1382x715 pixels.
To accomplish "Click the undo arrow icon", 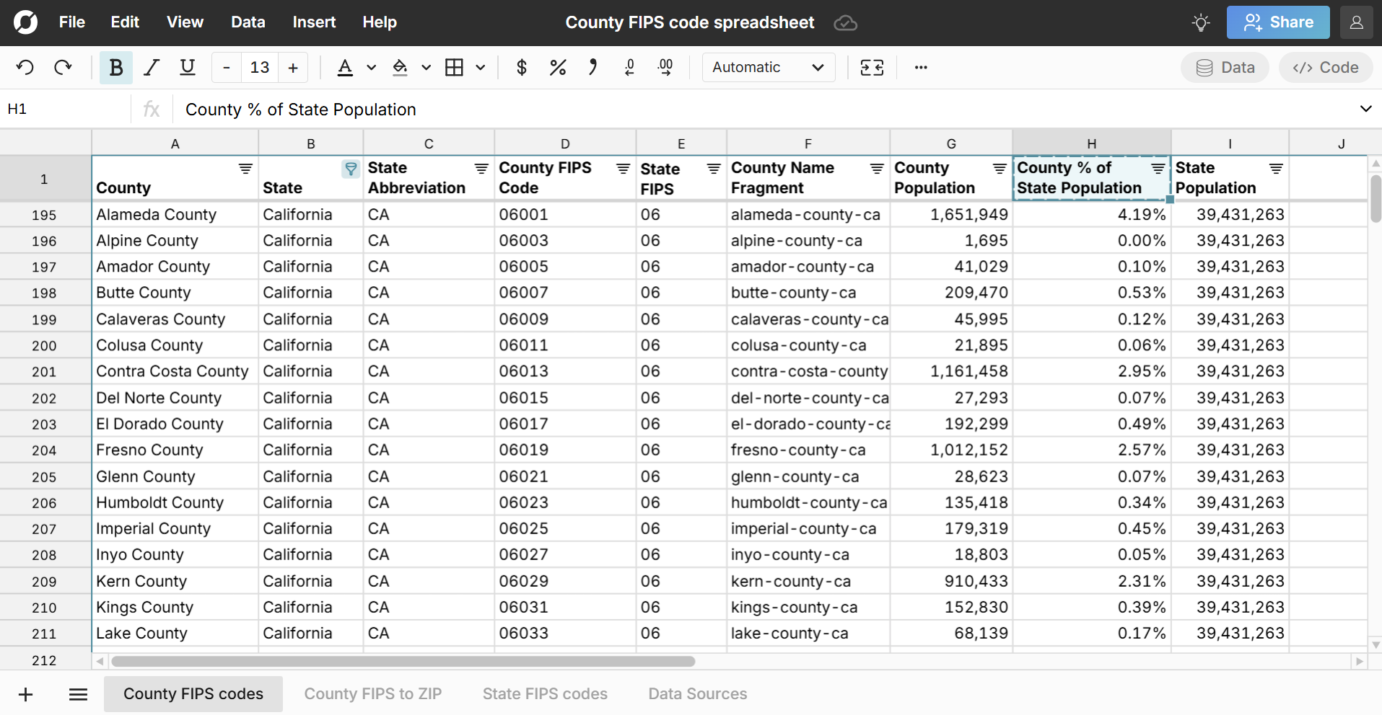I will tap(25, 68).
